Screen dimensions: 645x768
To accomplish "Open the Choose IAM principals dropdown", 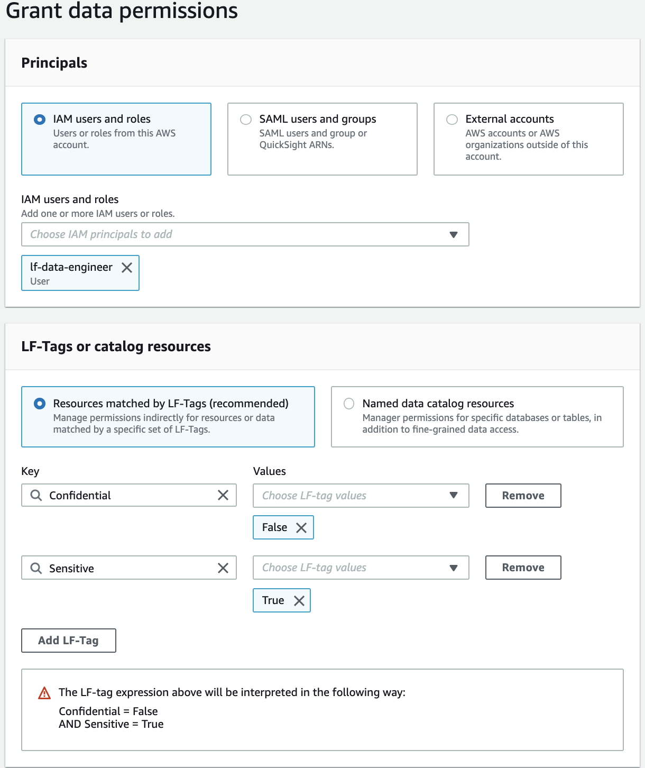I will tap(245, 234).
